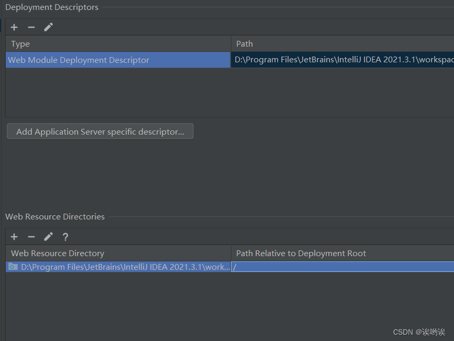This screenshot has width=454, height=341.
Task: Click the remove deployment descriptor minus icon
Action: point(31,27)
